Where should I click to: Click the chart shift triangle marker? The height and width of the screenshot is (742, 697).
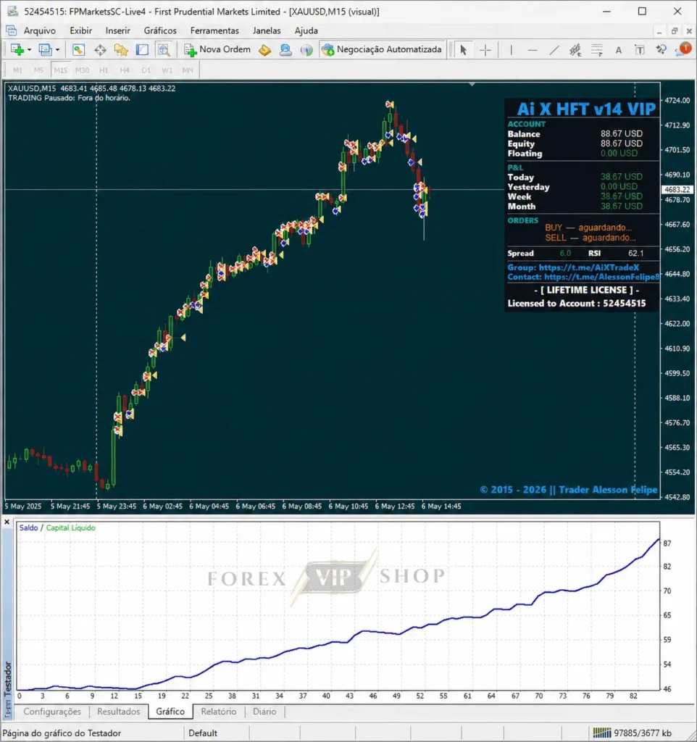coord(472,84)
